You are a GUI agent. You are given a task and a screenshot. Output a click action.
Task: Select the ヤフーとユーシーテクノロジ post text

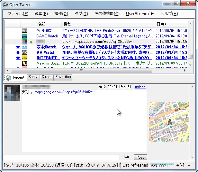pos(107,58)
